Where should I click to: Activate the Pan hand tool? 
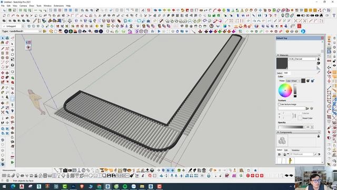(x=7, y=103)
